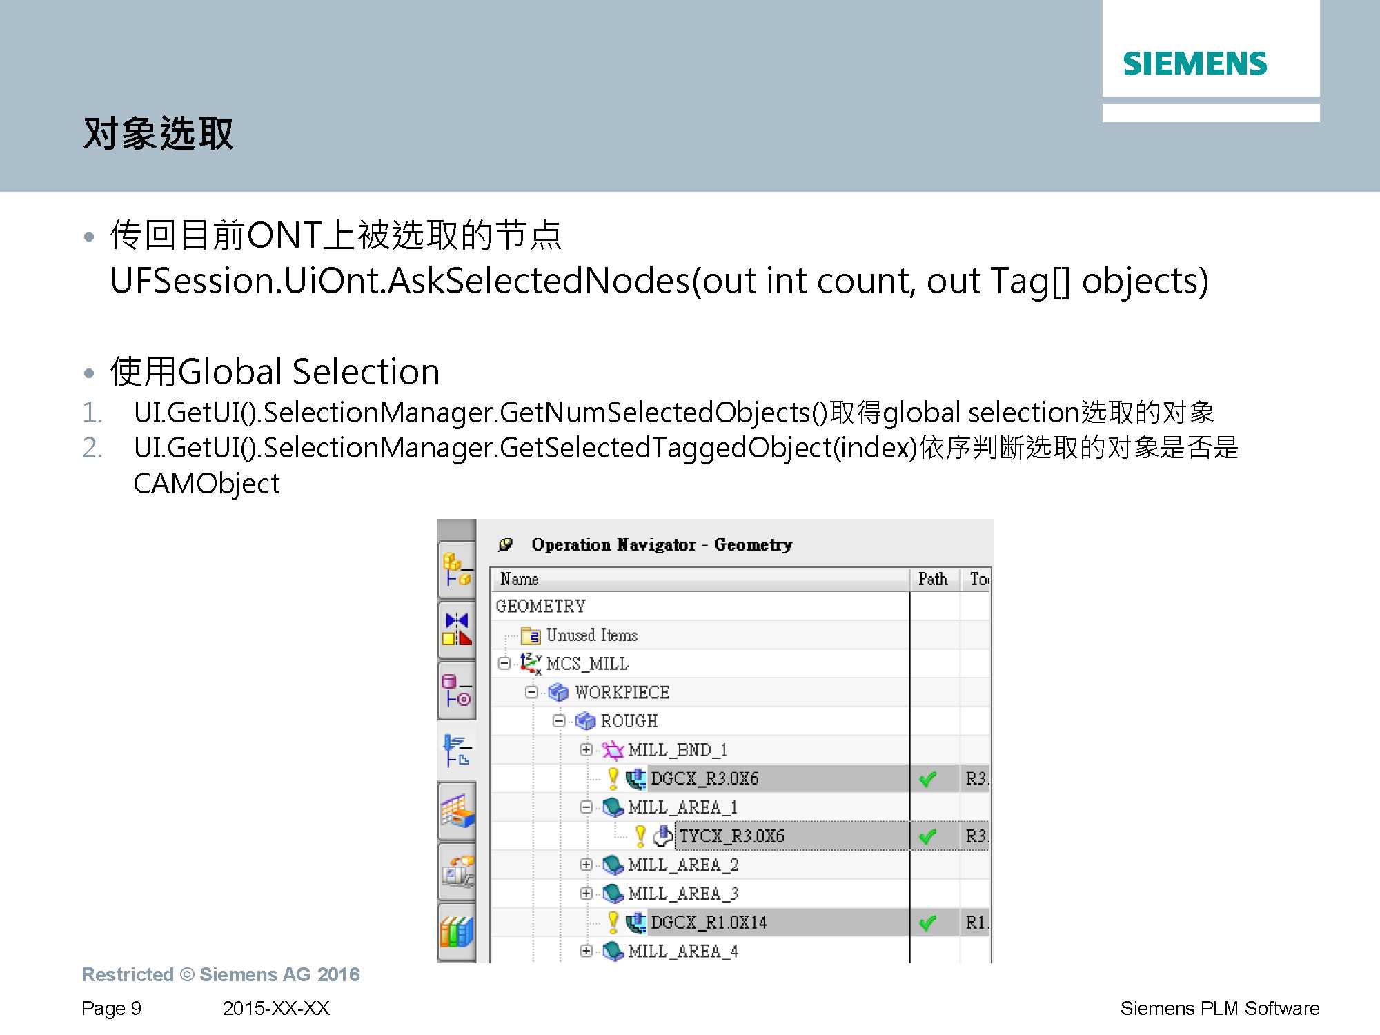Click the GetSelectedTaggedObject list item

[686, 465]
